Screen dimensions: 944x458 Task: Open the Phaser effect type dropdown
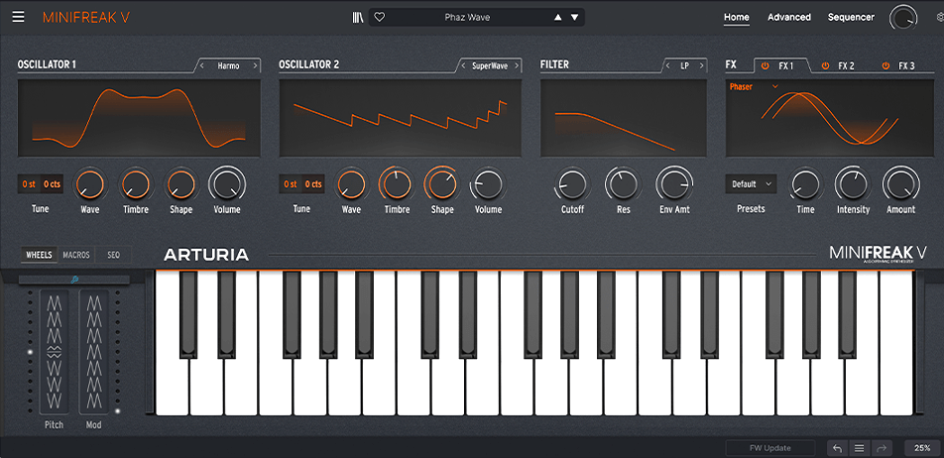click(x=754, y=86)
